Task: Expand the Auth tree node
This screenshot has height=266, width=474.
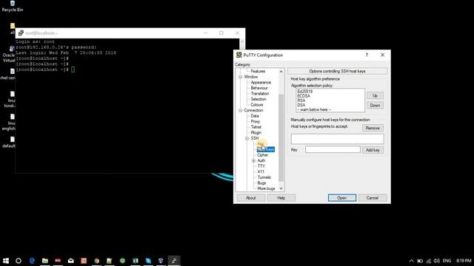Action: tap(253, 160)
